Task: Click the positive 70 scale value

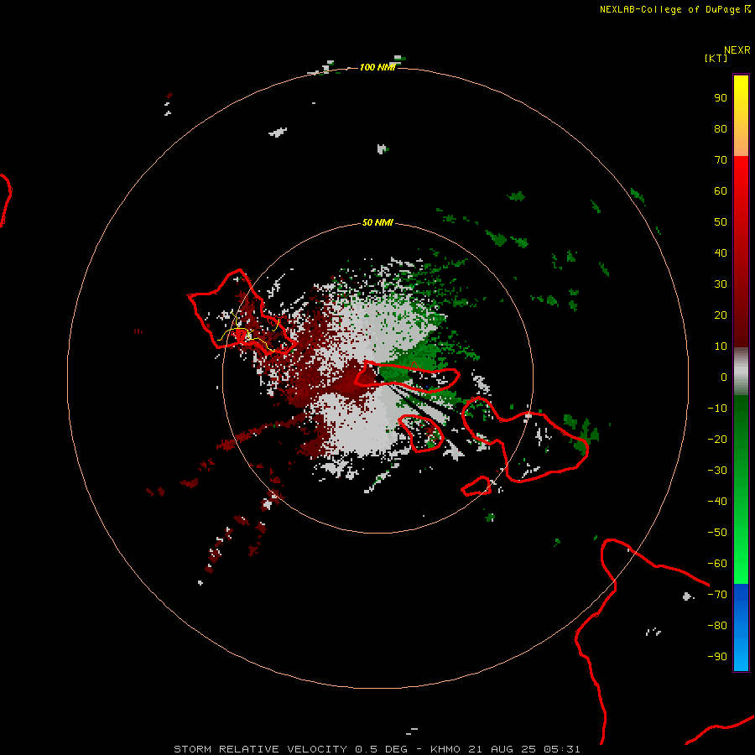Action: (x=721, y=160)
